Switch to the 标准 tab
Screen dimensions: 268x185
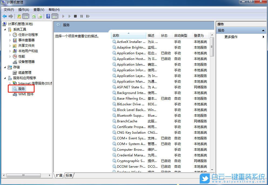click(69, 175)
